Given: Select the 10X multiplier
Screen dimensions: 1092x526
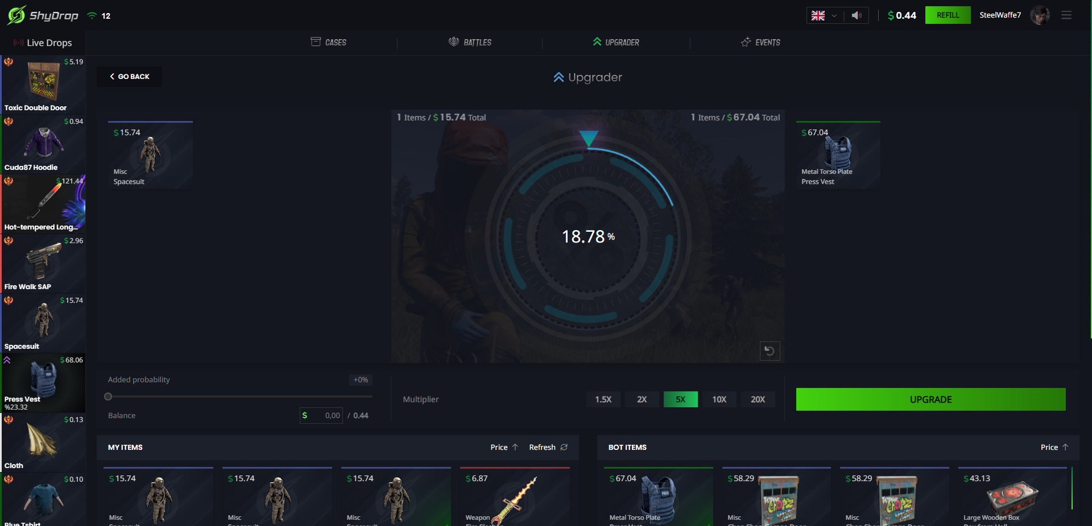Looking at the screenshot, I should coord(719,399).
